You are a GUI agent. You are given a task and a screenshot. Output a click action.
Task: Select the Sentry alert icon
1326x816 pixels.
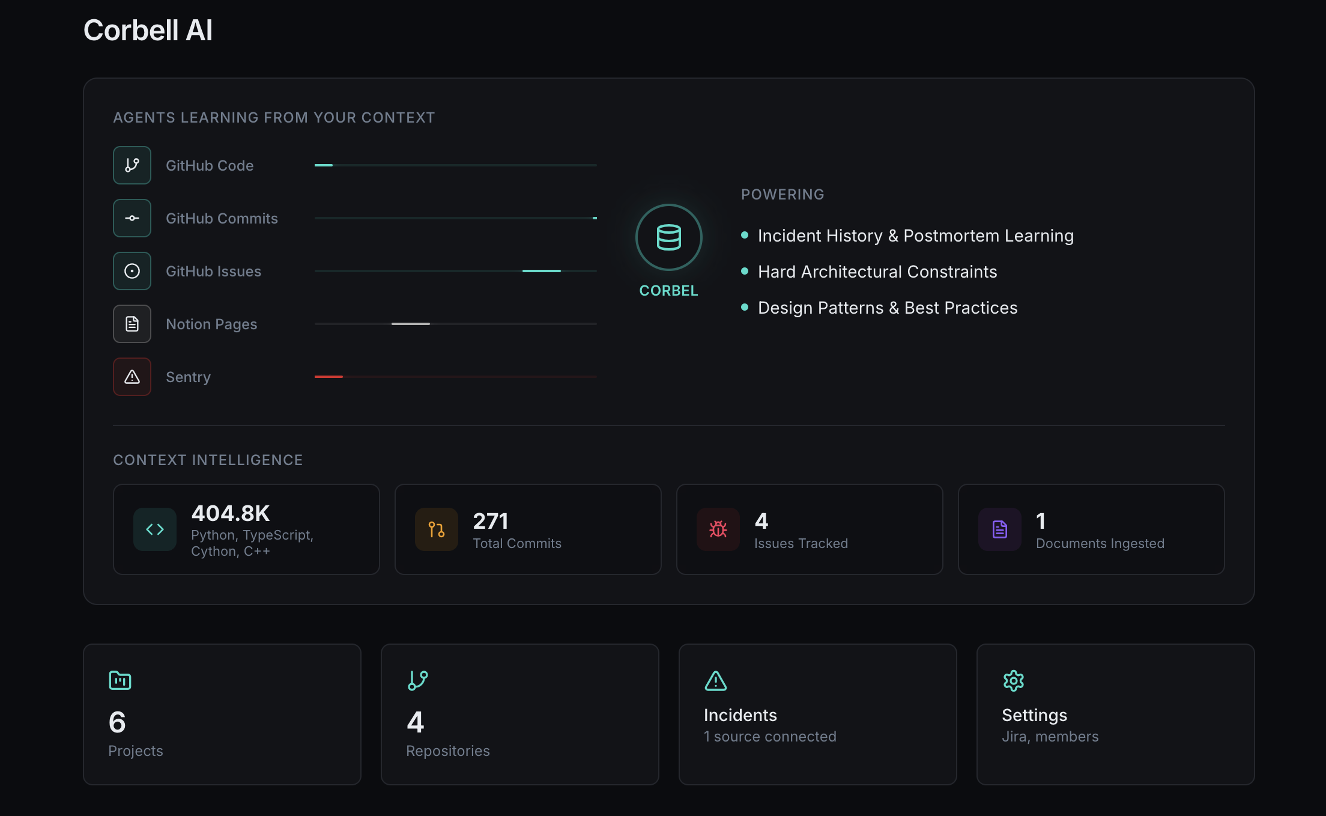coord(132,377)
